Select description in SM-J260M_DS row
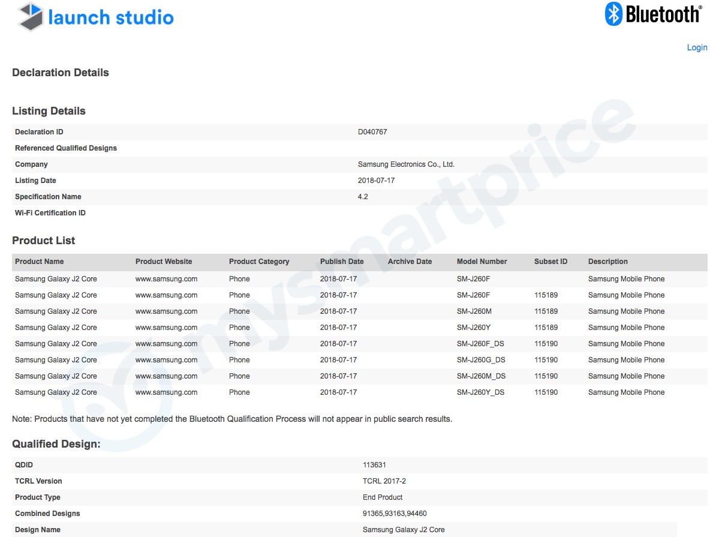 [x=626, y=376]
